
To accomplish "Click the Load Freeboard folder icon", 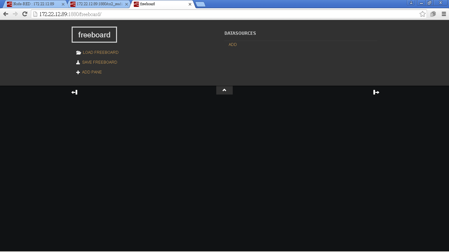I will tap(78, 52).
